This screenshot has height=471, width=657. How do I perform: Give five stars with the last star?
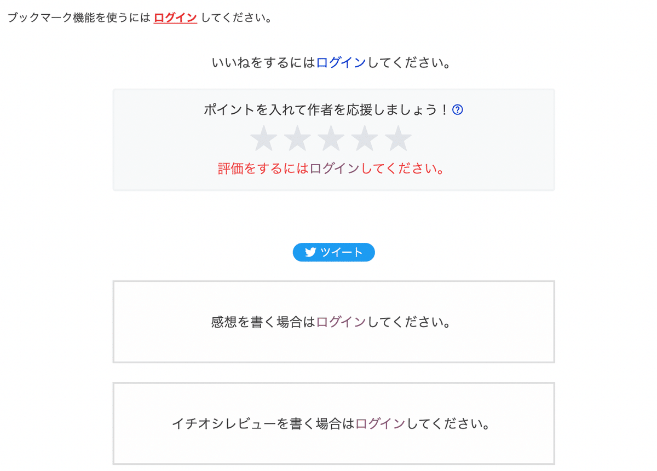(x=398, y=139)
